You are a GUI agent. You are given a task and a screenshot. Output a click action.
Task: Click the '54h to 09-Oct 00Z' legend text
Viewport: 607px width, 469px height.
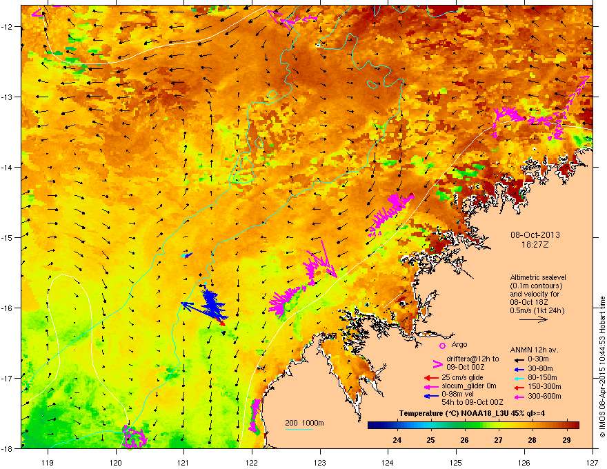[x=472, y=402]
